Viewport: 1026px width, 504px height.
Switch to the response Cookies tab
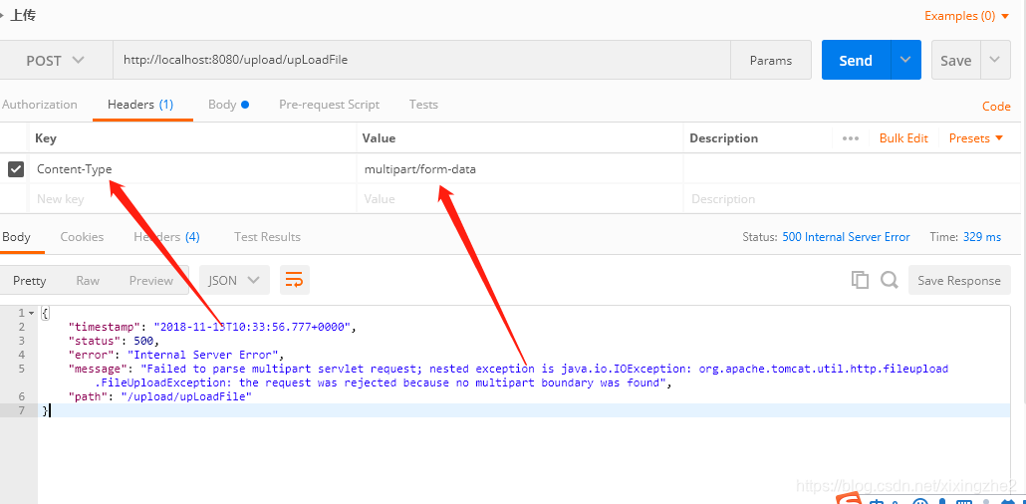(x=82, y=237)
